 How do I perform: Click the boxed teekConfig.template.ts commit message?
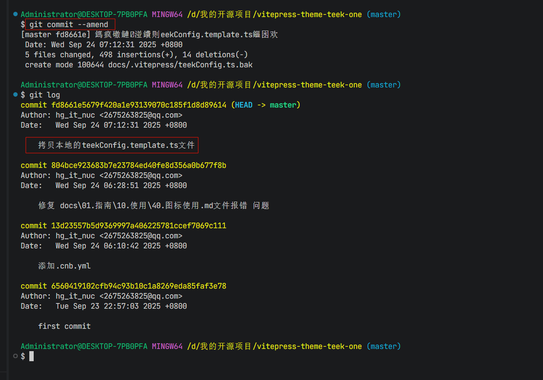(116, 145)
